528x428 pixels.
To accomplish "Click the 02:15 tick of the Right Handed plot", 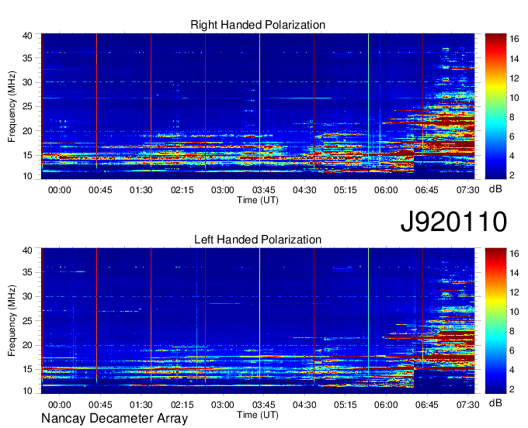I will 182,190.
